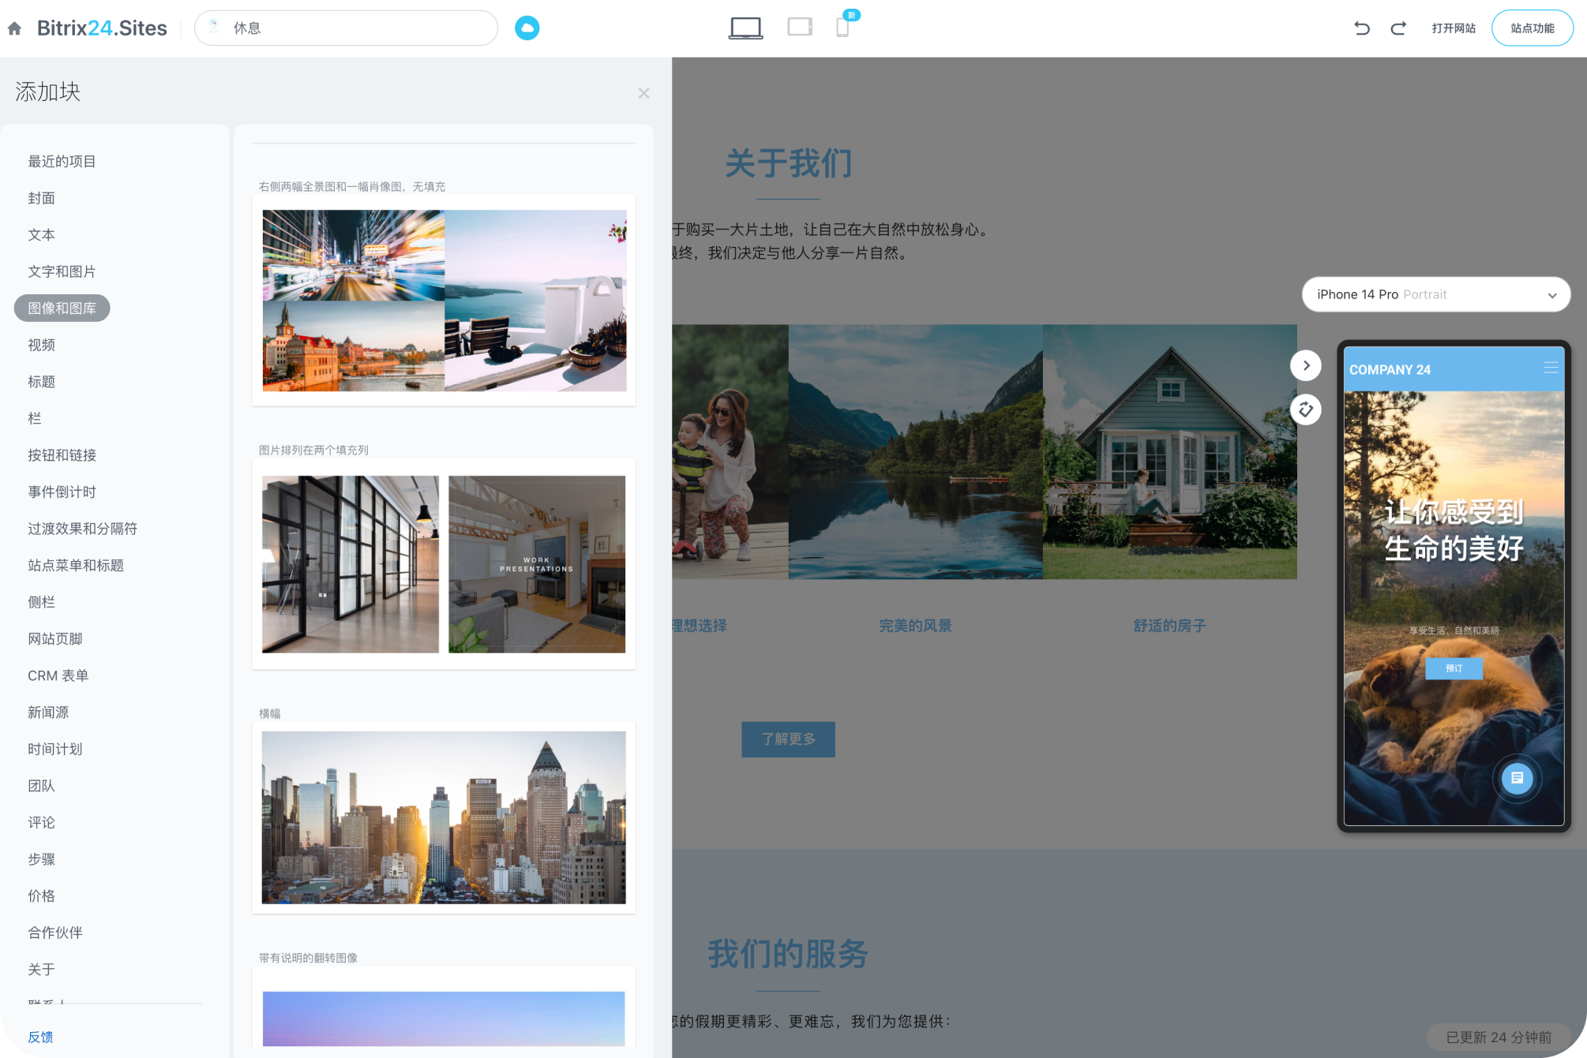This screenshot has width=1587, height=1058.
Task: Select the 横幅 city skyline block thumbnail
Action: click(443, 817)
